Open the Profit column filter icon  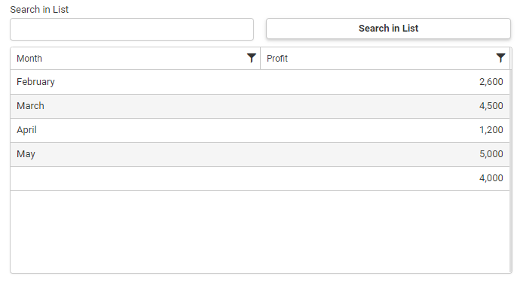point(500,58)
